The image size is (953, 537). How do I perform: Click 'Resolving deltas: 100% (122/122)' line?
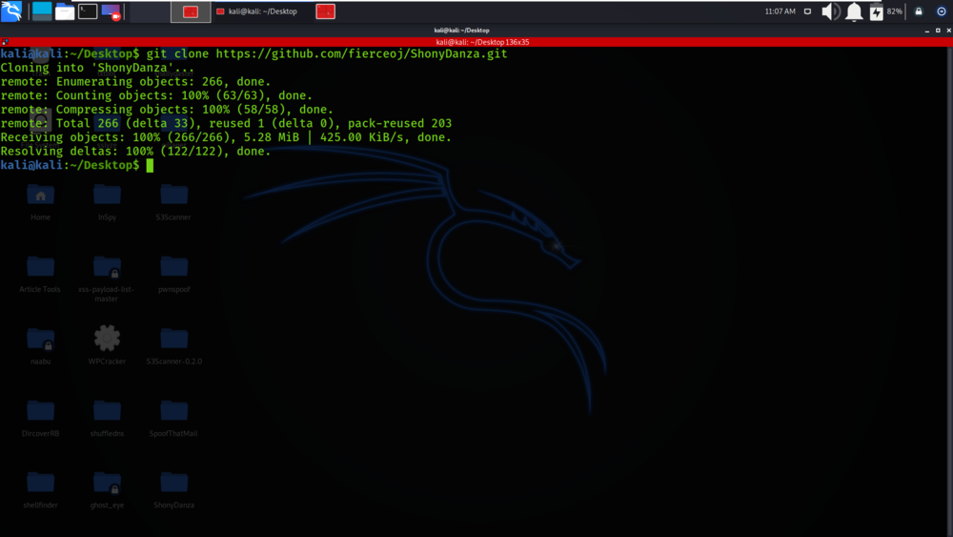(x=135, y=152)
